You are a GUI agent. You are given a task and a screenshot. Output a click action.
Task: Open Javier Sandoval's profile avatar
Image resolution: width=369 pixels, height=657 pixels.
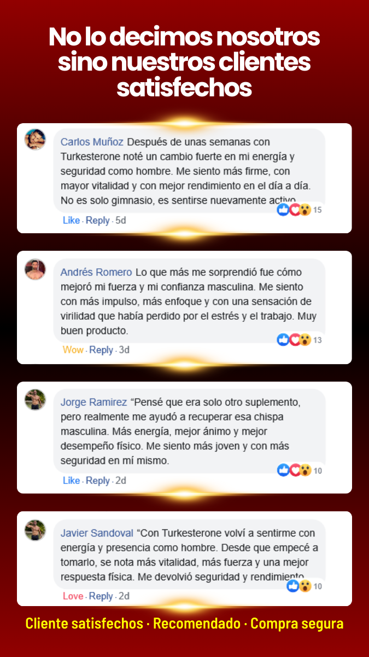pyautogui.click(x=35, y=530)
